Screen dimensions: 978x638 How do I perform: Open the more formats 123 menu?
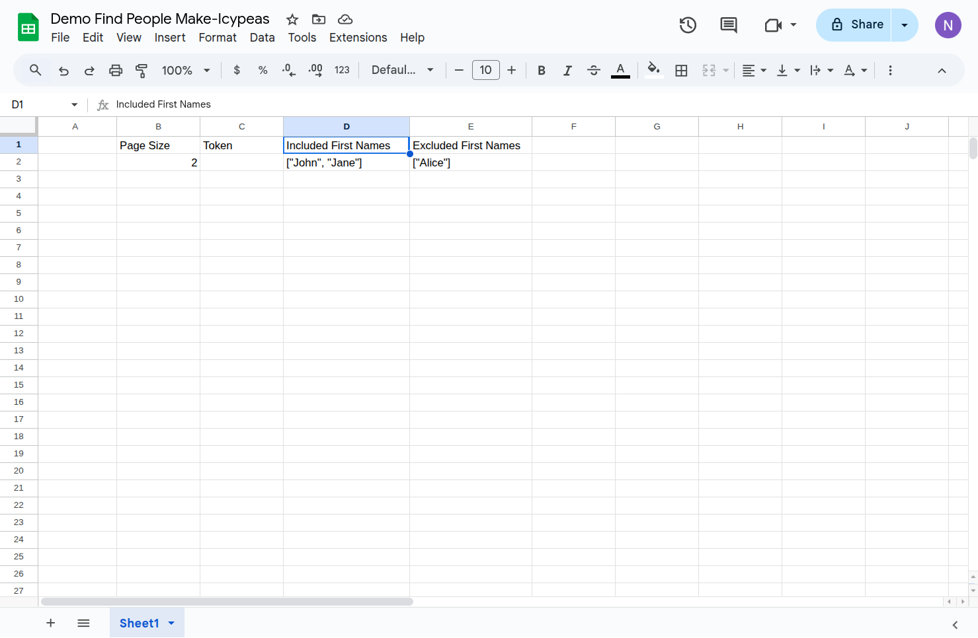[x=342, y=70]
